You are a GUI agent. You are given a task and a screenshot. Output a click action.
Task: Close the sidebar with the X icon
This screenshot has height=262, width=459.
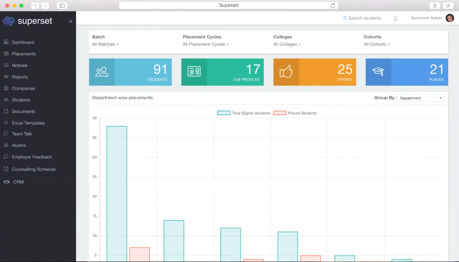point(71,21)
